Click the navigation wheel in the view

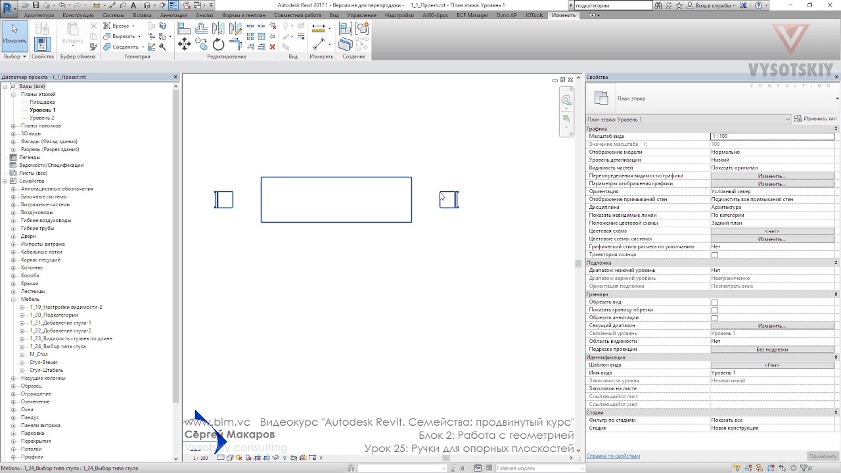[x=566, y=101]
